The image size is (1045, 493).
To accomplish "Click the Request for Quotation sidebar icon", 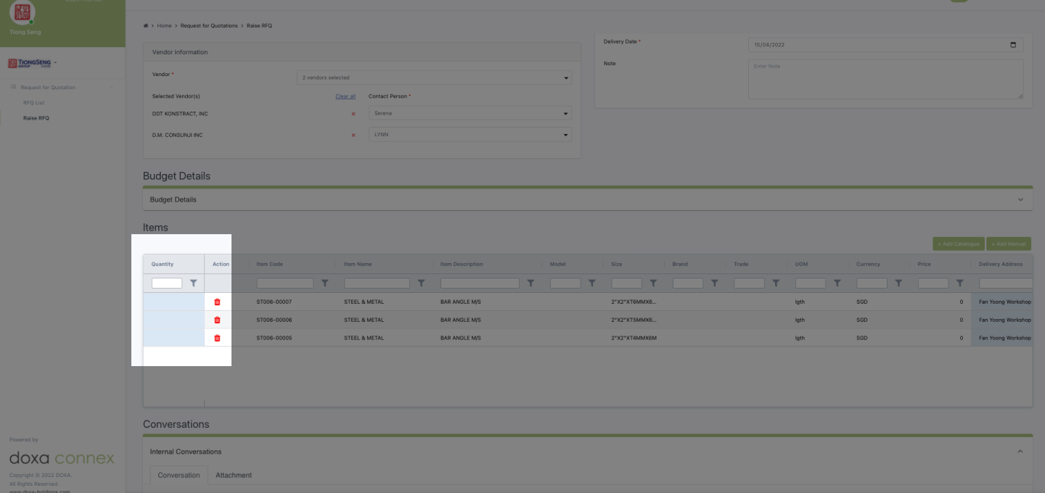I will (13, 87).
